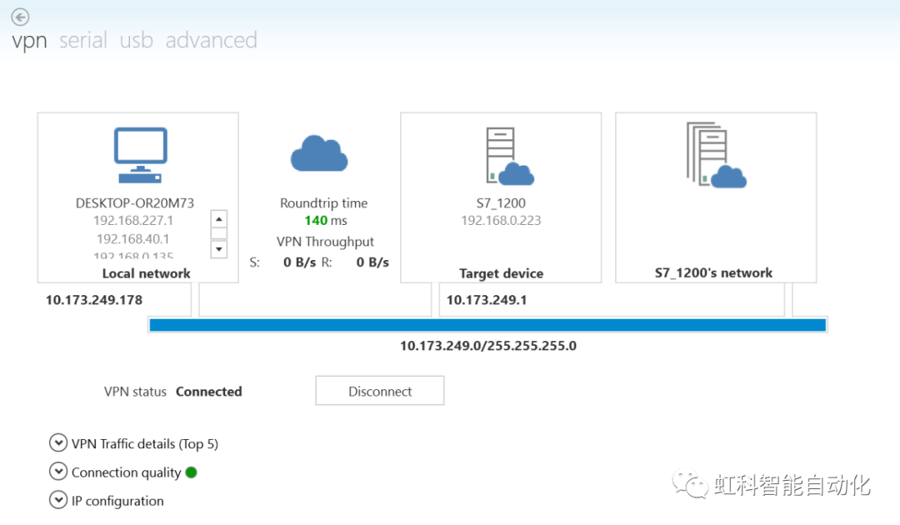The width and height of the screenshot is (900, 525).
Task: Click the 192.168.40.1 address
Action: 132,238
